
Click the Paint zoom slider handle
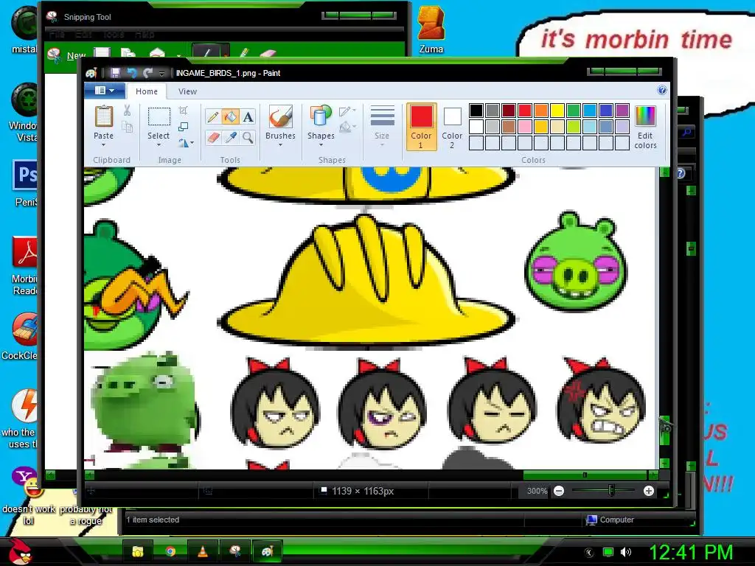tap(611, 491)
